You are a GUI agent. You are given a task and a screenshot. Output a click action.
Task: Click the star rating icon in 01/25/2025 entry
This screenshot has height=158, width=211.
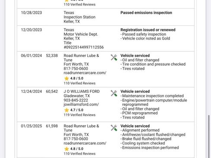(x=67, y=149)
